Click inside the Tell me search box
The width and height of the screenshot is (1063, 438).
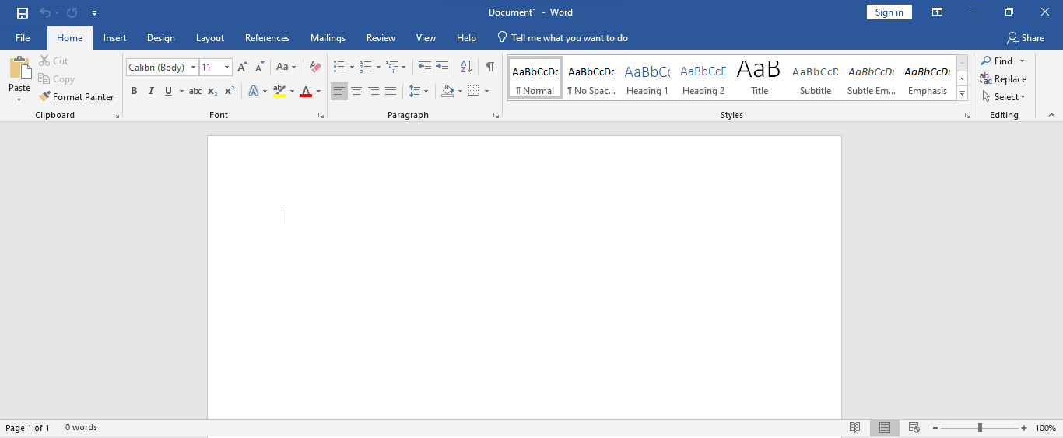point(563,38)
